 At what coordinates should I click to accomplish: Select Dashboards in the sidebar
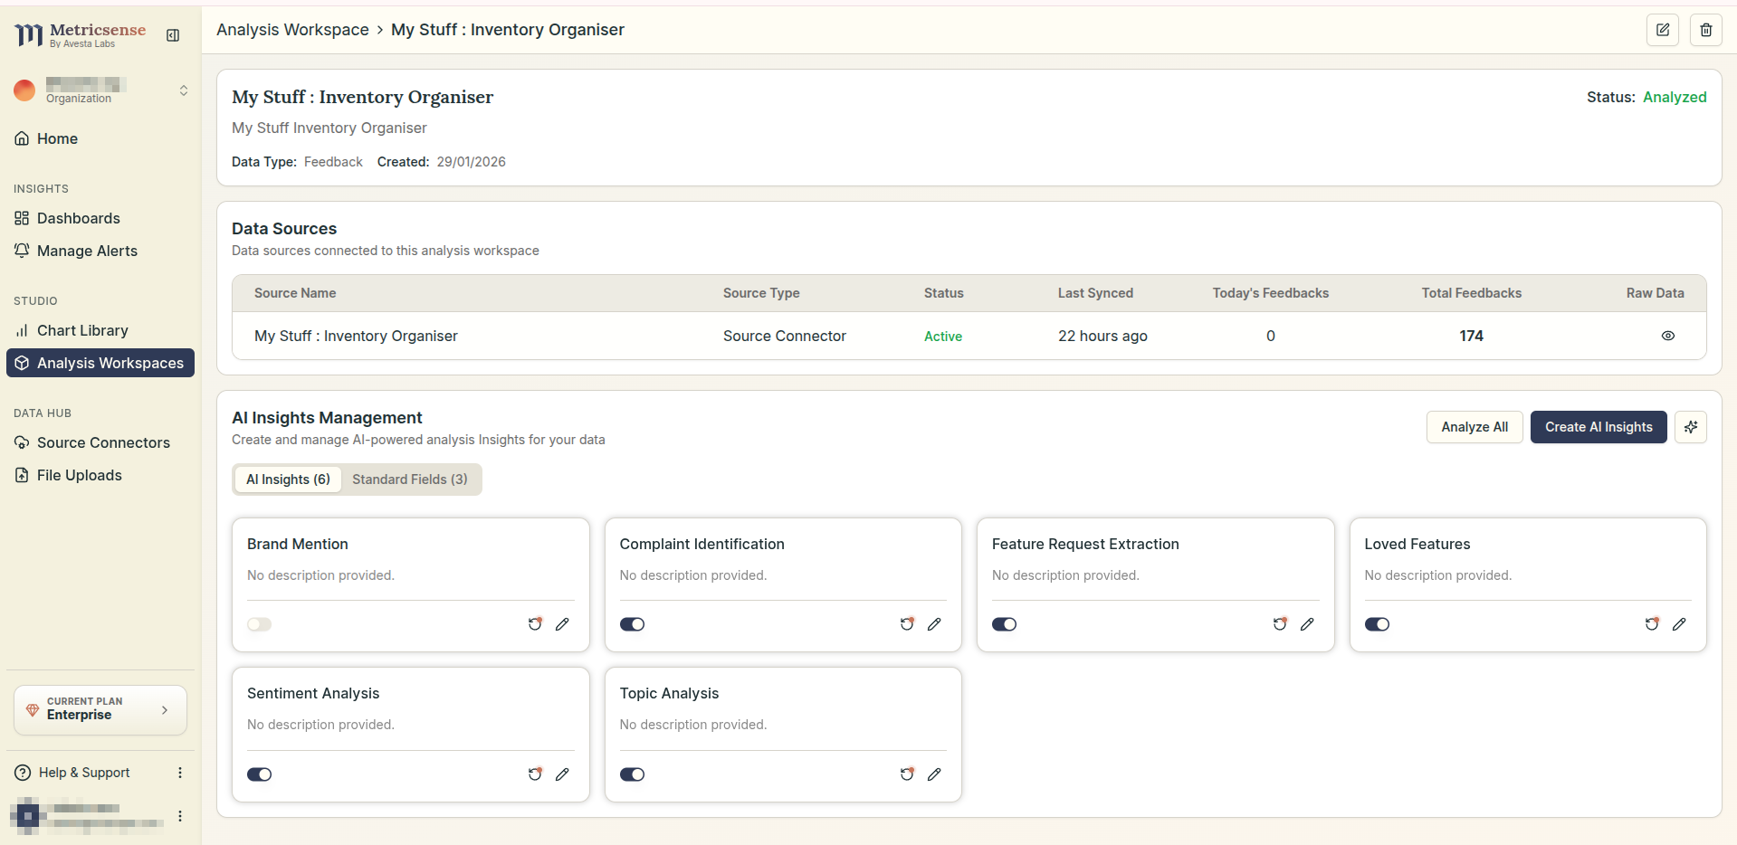pyautogui.click(x=79, y=218)
